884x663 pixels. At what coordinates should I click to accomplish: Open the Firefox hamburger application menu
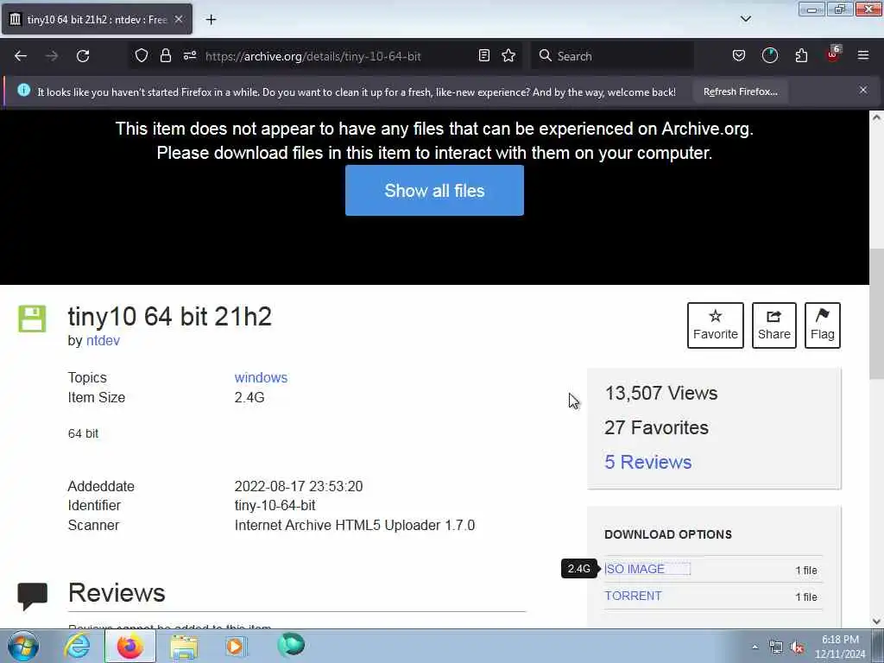[x=863, y=56]
